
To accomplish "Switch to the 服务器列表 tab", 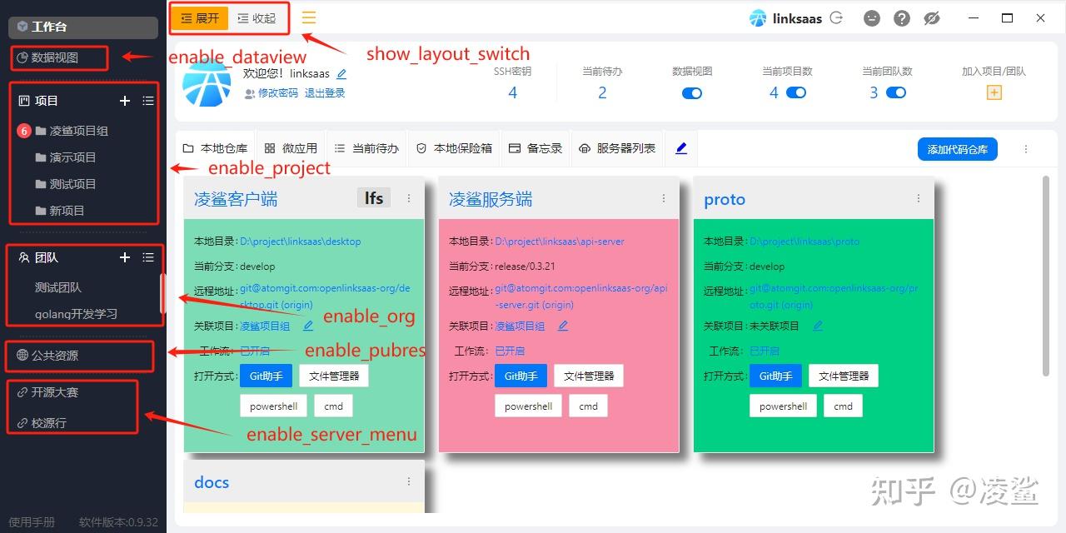I will tap(618, 147).
